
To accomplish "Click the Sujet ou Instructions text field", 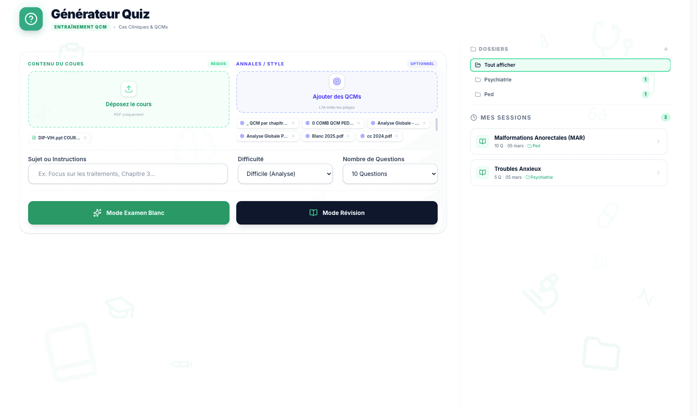I will click(x=128, y=174).
